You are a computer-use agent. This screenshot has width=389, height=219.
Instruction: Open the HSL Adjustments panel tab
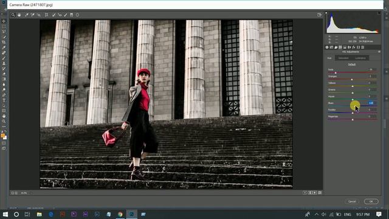340,47
